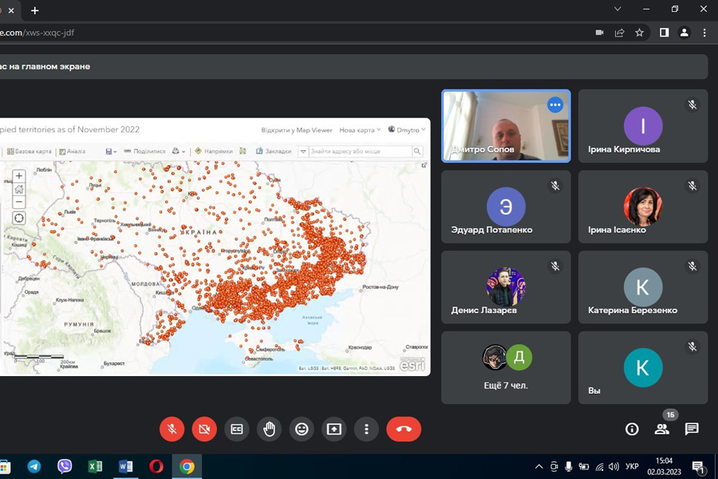This screenshot has height=479, width=718.
Task: Expand the tab search chevron in Chrome
Action: [617, 10]
